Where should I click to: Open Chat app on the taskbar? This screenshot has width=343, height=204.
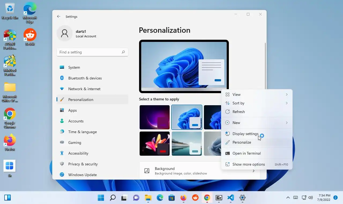point(136,198)
